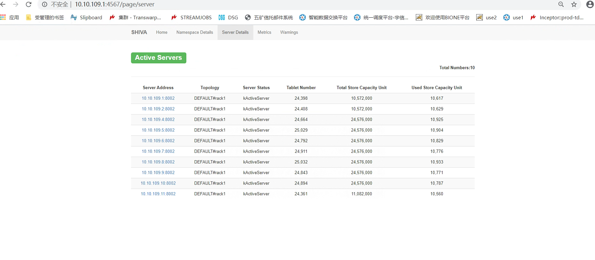Bookmark this page with star icon
The height and width of the screenshot is (260, 595).
574,5
